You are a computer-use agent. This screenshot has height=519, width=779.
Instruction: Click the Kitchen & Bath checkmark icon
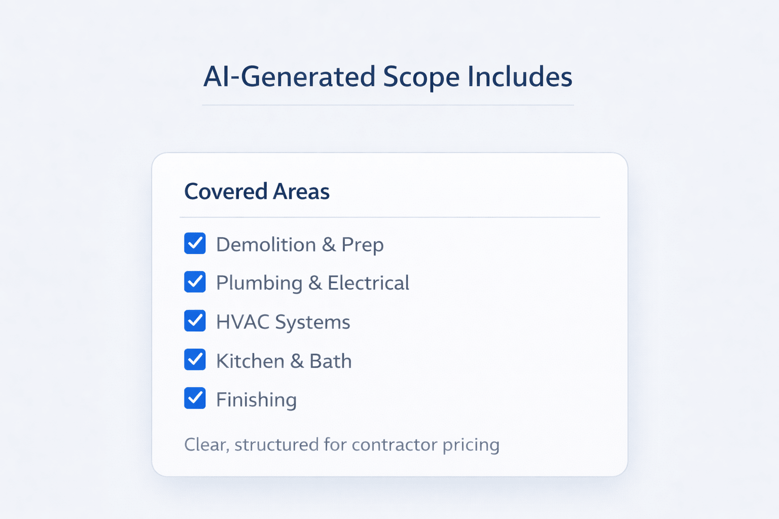click(x=195, y=360)
